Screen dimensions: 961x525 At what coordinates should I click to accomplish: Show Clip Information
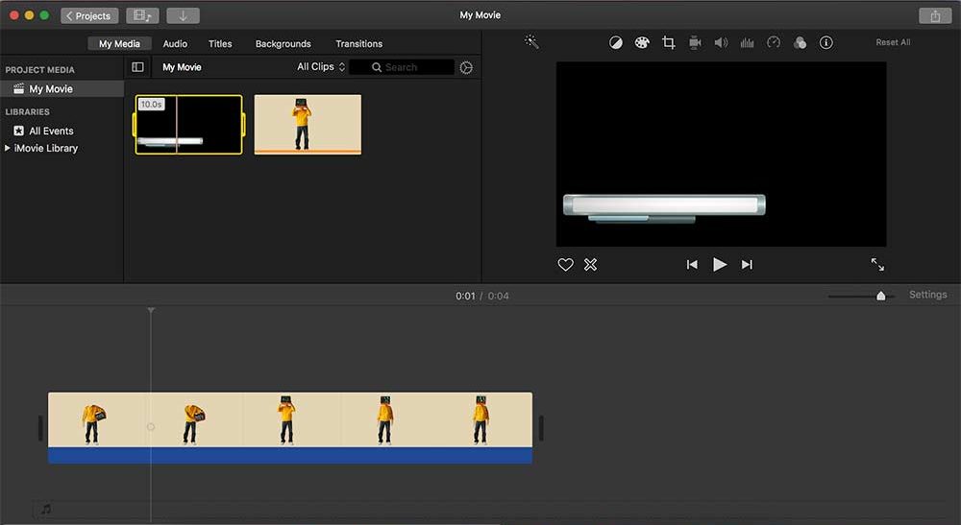click(826, 42)
